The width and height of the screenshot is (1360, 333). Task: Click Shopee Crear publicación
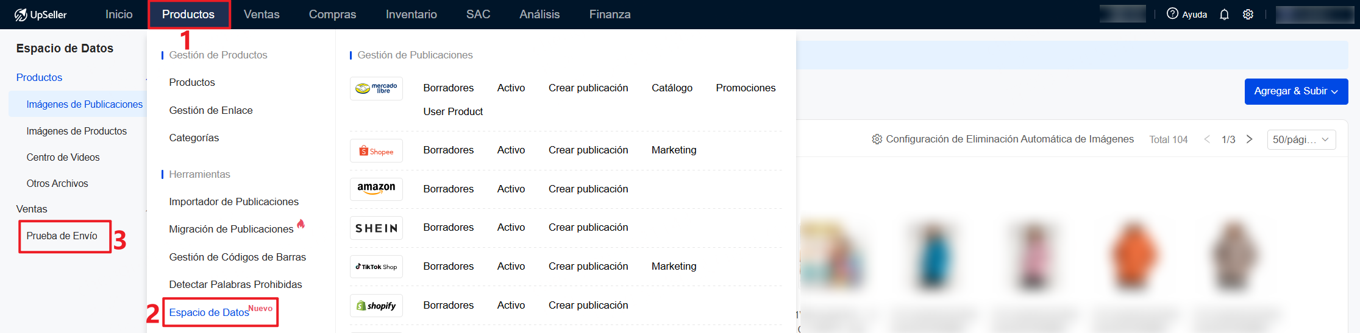588,150
